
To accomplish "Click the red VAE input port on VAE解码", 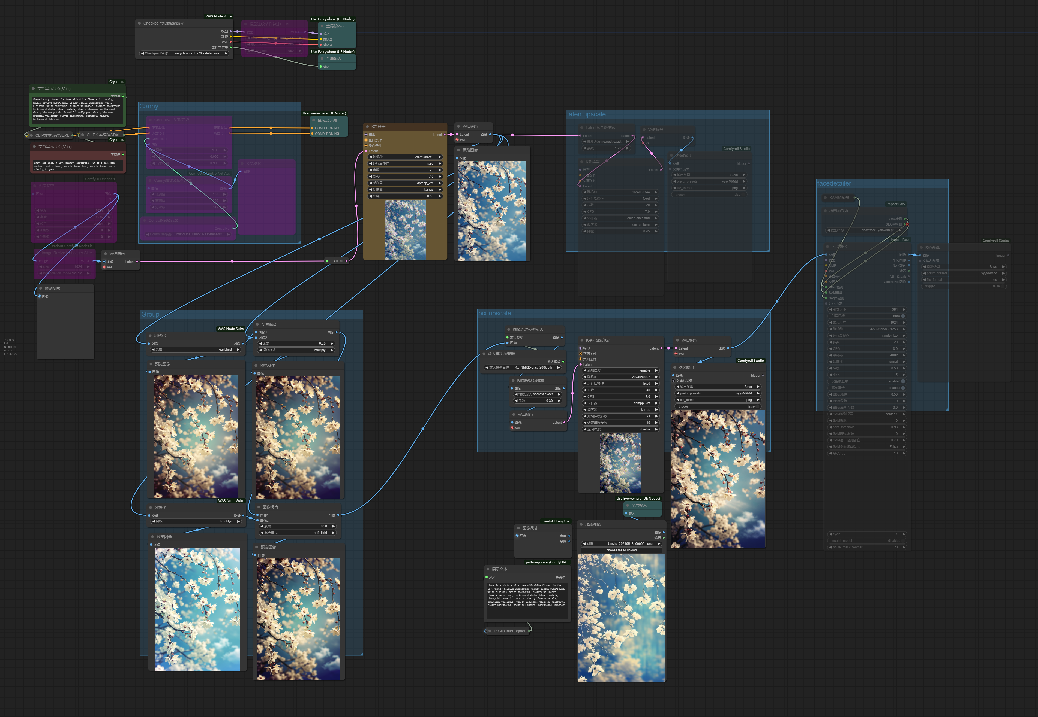I will [457, 140].
